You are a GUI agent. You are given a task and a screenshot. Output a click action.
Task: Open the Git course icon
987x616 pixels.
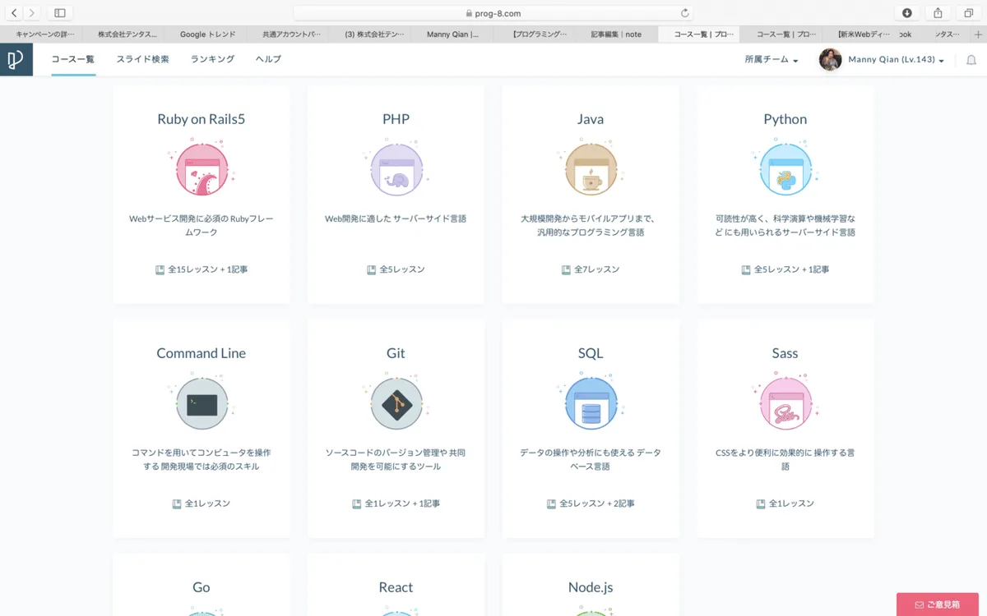coord(396,402)
